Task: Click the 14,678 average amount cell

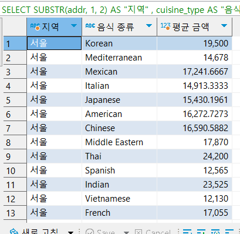Action: point(195,58)
